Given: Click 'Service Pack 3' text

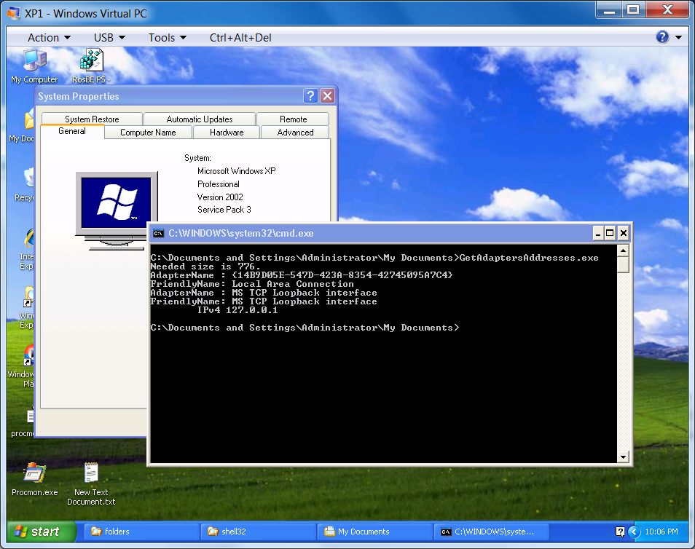Looking at the screenshot, I should point(224,210).
